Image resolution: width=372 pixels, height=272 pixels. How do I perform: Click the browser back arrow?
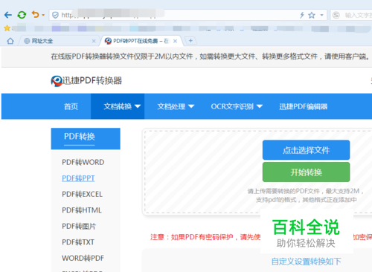(8, 15)
